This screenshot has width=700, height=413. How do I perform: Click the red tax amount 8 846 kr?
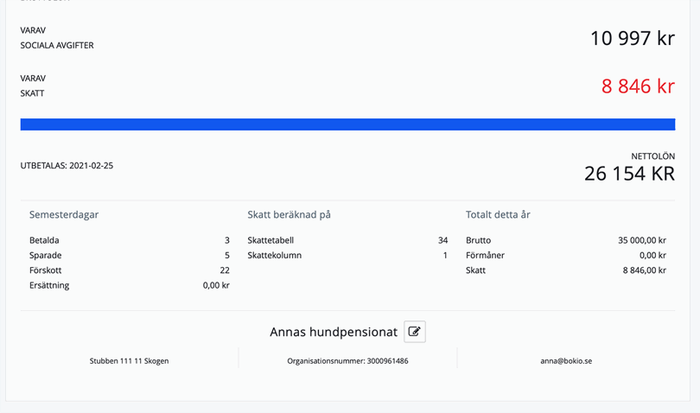(638, 86)
